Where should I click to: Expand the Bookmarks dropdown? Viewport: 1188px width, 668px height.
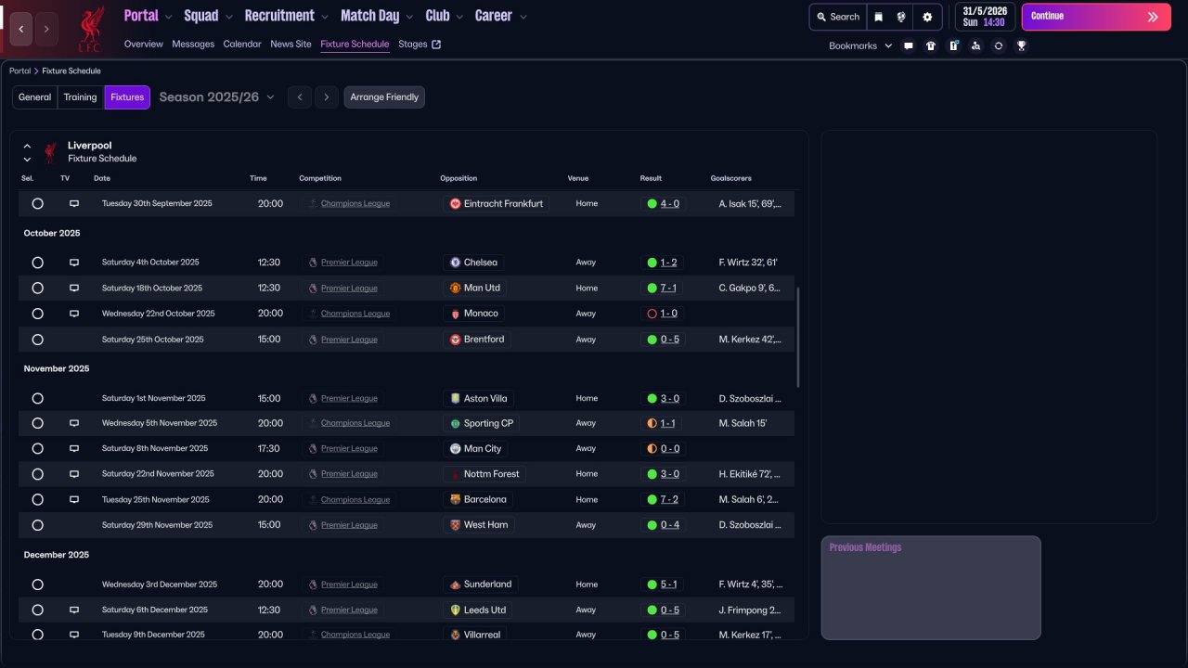[x=859, y=45]
